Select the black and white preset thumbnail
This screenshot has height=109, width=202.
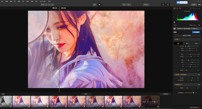coord(6,102)
